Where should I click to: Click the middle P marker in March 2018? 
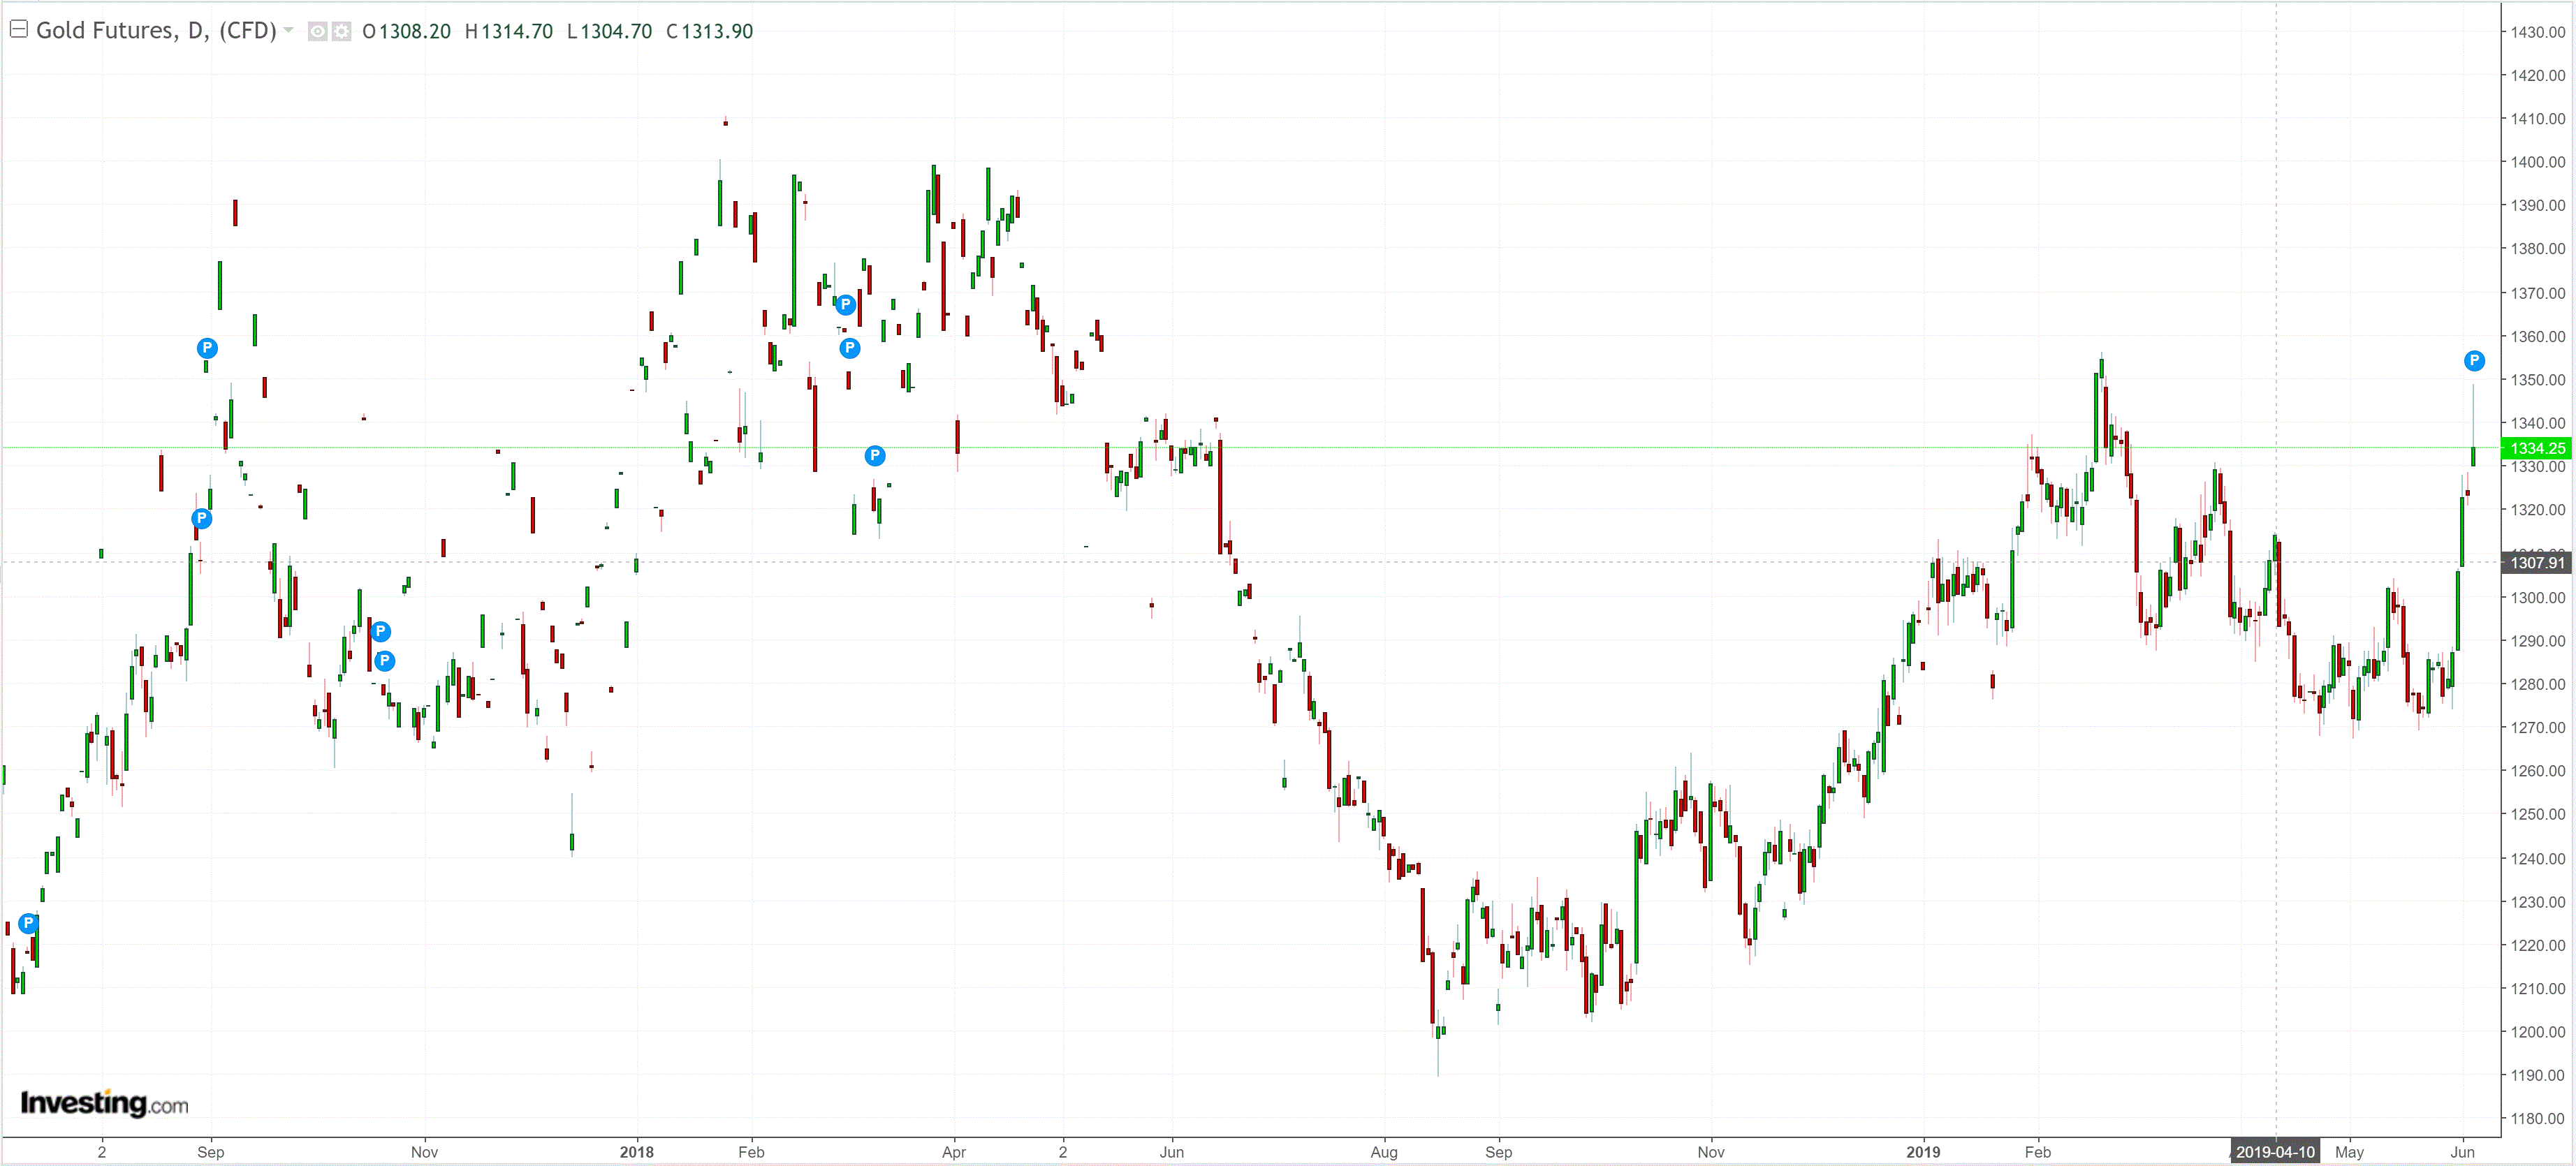(849, 347)
